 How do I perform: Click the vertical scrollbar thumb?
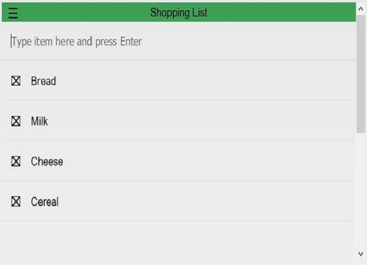[360, 72]
